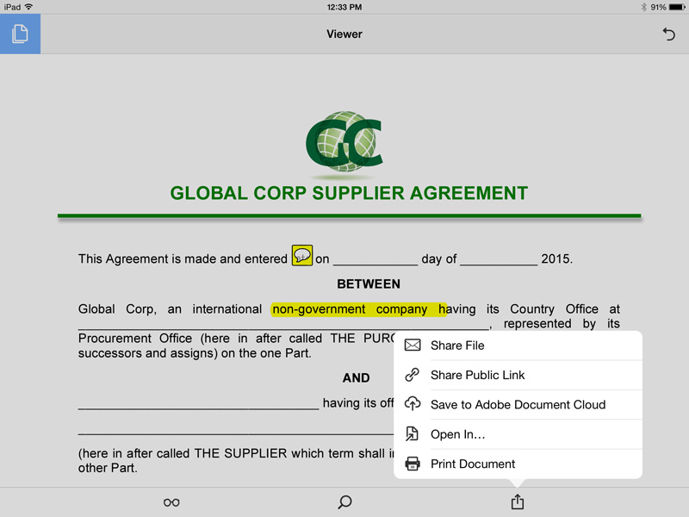Switch to reading mode glasses icon
The image size is (689, 517).
click(x=171, y=502)
